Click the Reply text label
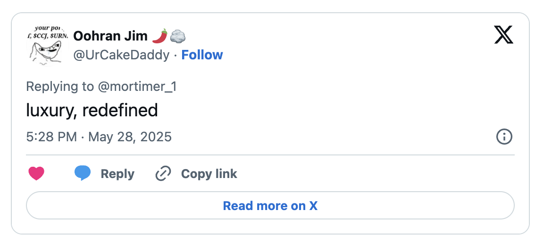552x243 pixels. click(117, 174)
